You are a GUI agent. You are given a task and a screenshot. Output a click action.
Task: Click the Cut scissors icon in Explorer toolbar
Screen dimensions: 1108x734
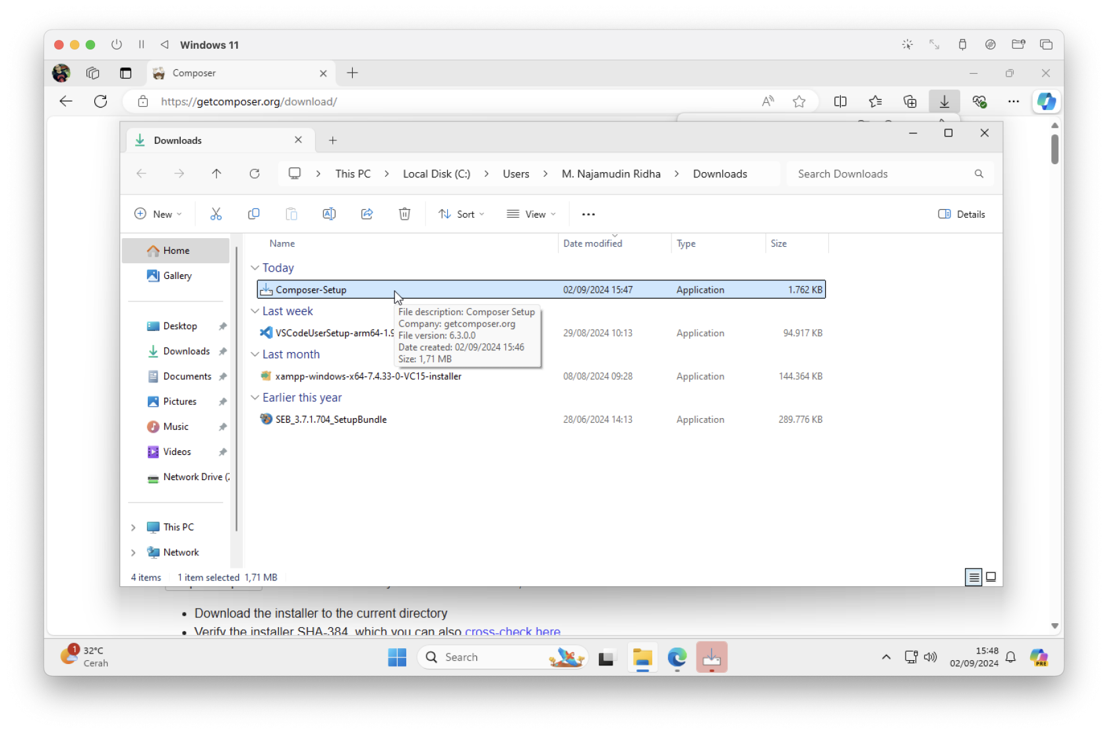click(216, 214)
